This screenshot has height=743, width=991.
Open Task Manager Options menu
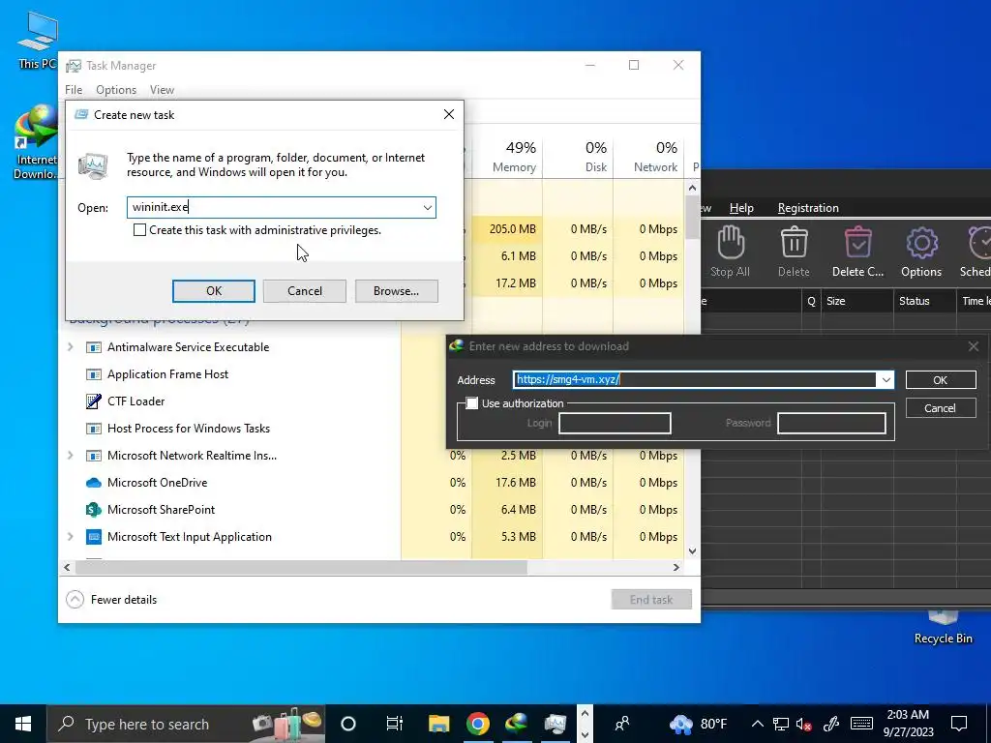click(x=116, y=90)
